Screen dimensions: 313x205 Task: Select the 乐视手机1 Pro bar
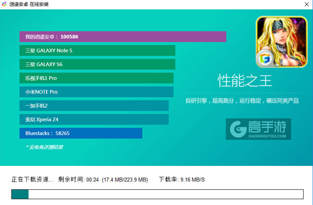click(97, 78)
